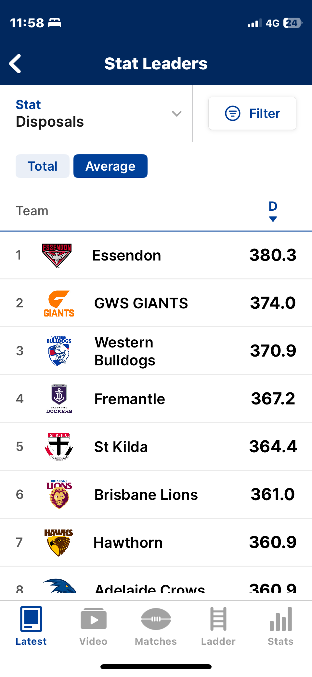
Task: Switch to Total view
Action: 43,166
